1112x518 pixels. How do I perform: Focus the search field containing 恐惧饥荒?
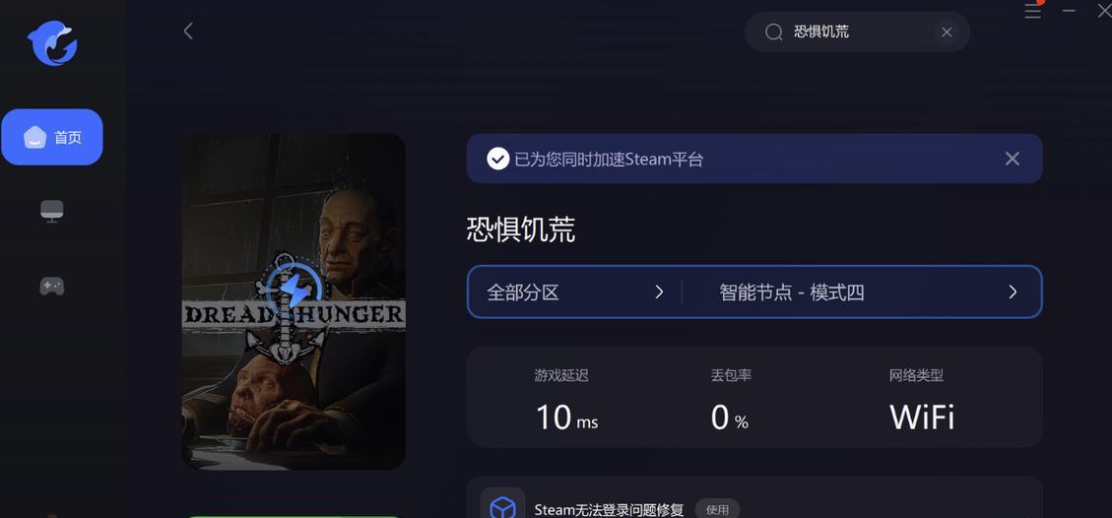pyautogui.click(x=857, y=32)
